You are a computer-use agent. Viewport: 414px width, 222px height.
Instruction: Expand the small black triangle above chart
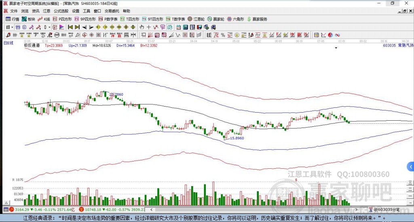tap(336, 48)
